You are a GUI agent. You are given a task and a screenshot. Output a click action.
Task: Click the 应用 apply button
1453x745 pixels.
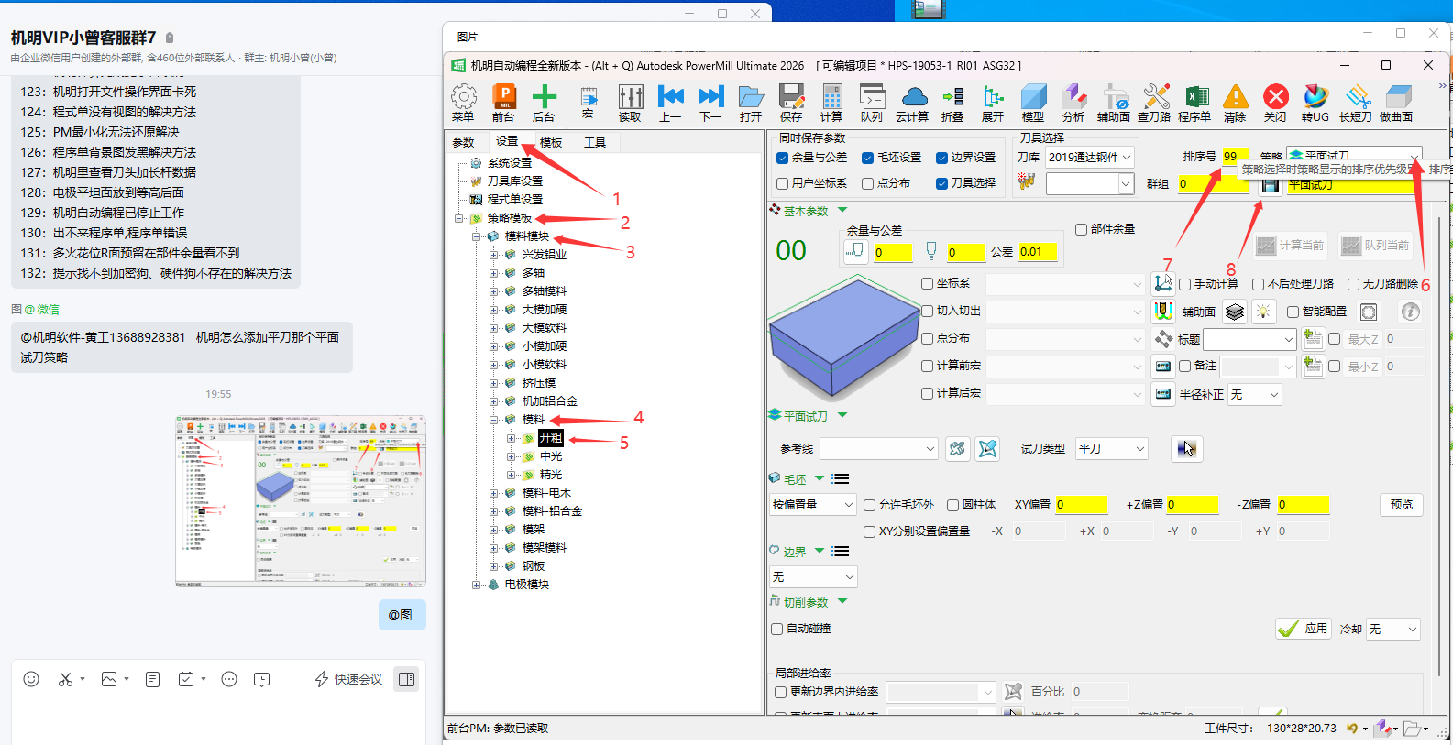(x=1304, y=629)
